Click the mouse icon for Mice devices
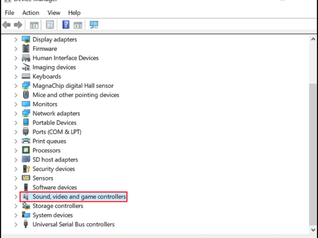The height and width of the screenshot is (238, 318). (x=26, y=95)
